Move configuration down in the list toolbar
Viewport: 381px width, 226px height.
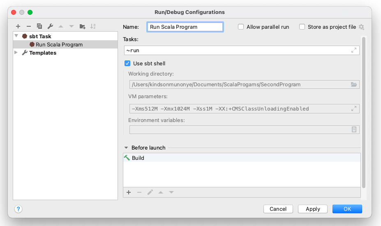click(x=72, y=26)
